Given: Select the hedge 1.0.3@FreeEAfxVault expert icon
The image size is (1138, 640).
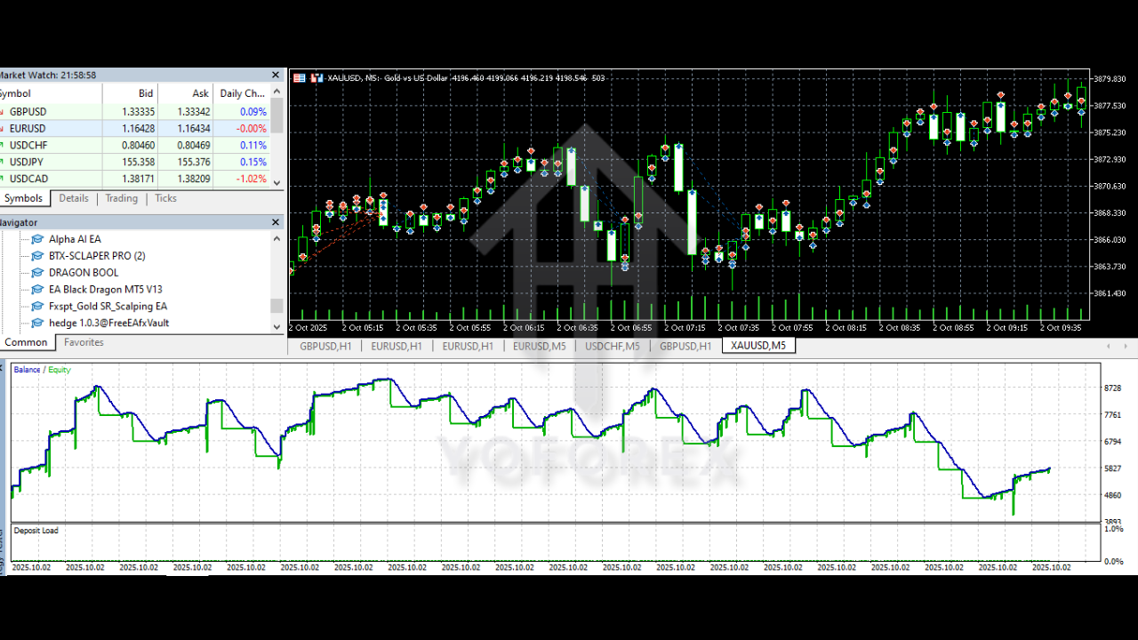Looking at the screenshot, I should pos(37,324).
